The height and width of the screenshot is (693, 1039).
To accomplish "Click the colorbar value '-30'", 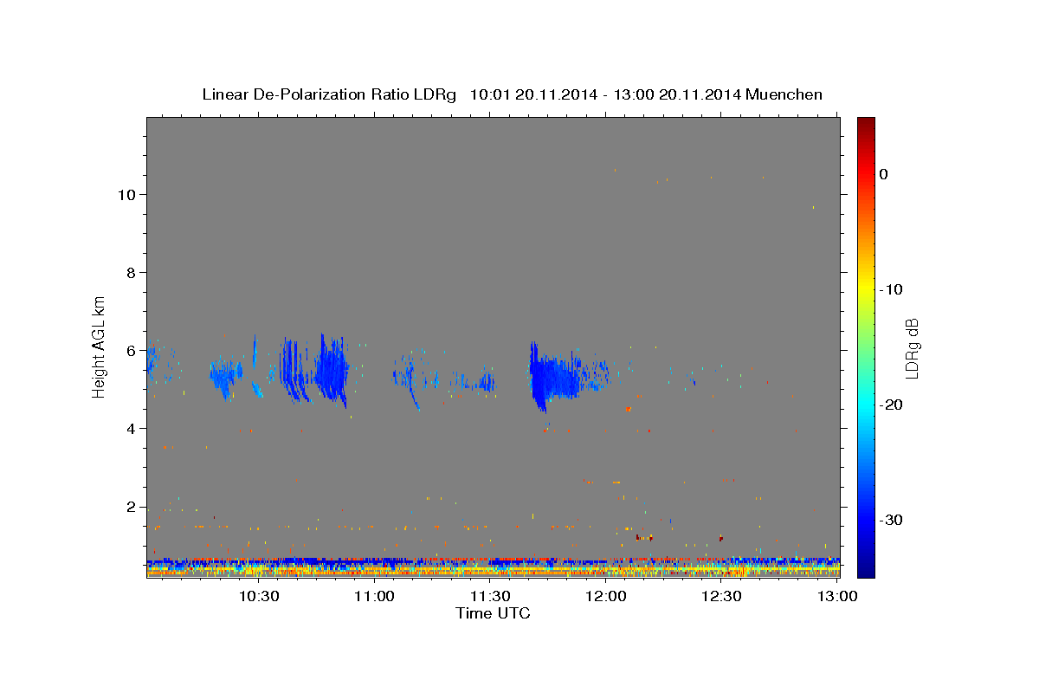I will tap(891, 520).
